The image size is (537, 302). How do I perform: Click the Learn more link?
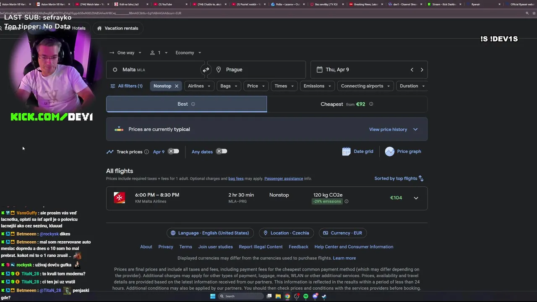344,258
